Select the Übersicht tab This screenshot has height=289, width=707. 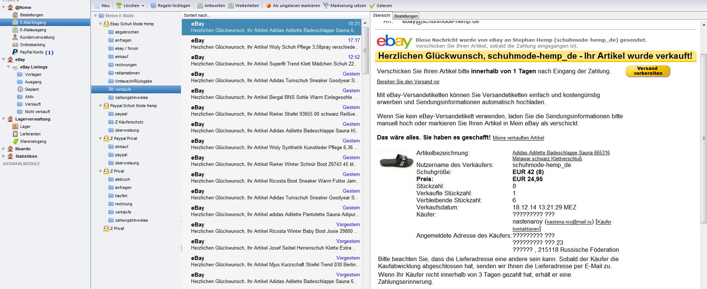tap(381, 15)
